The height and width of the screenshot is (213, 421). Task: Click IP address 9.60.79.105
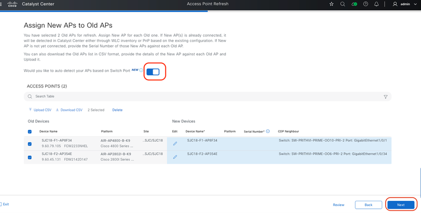(x=51, y=146)
